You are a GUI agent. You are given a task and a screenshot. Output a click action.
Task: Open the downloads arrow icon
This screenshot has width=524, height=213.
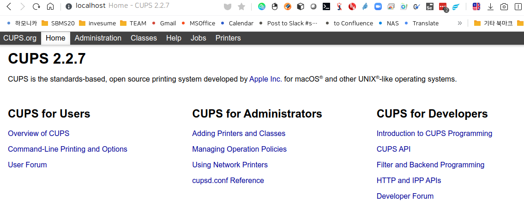[x=490, y=6]
